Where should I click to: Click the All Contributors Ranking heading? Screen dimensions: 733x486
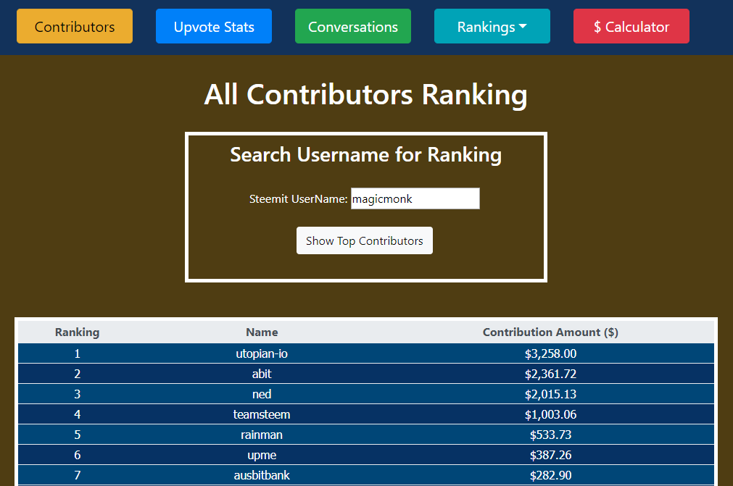(x=366, y=95)
